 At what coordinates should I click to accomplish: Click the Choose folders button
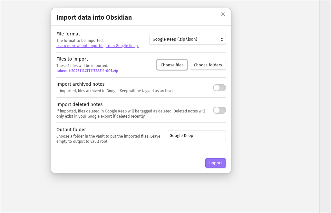[208, 65]
